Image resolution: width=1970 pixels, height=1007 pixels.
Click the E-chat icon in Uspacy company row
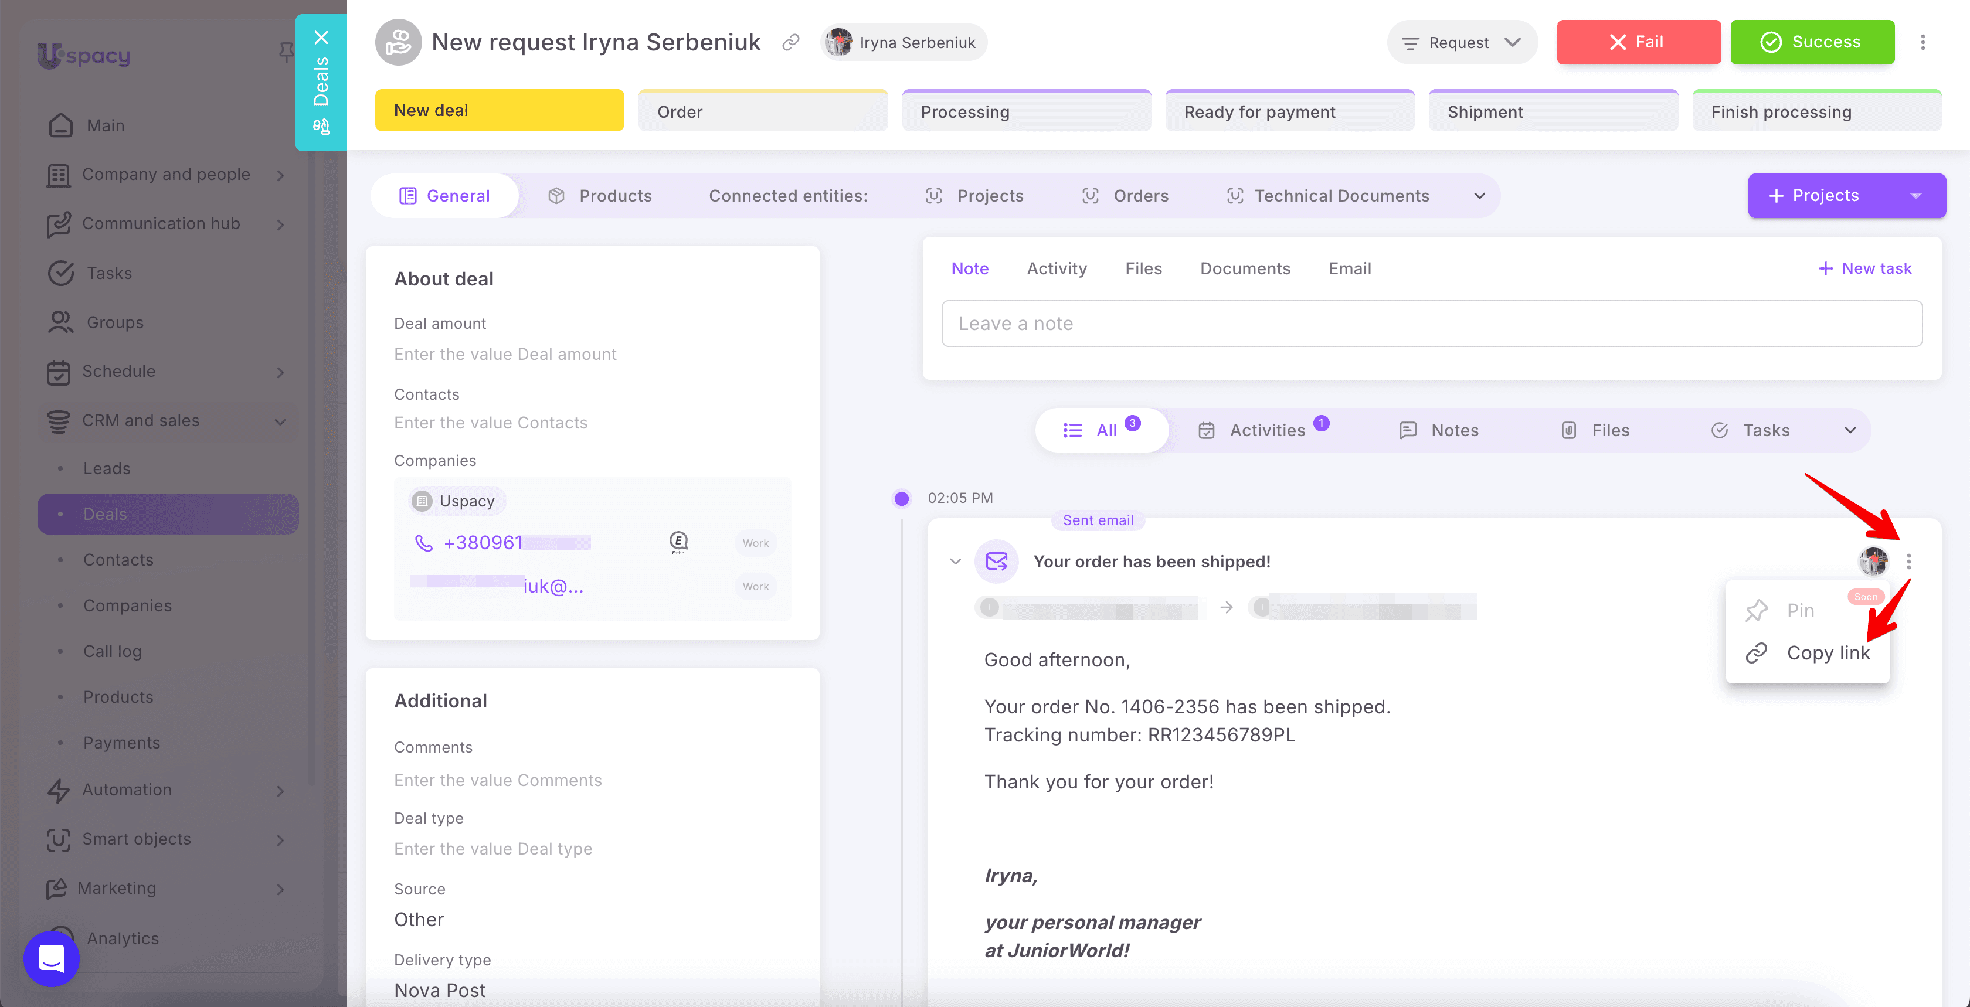(678, 542)
